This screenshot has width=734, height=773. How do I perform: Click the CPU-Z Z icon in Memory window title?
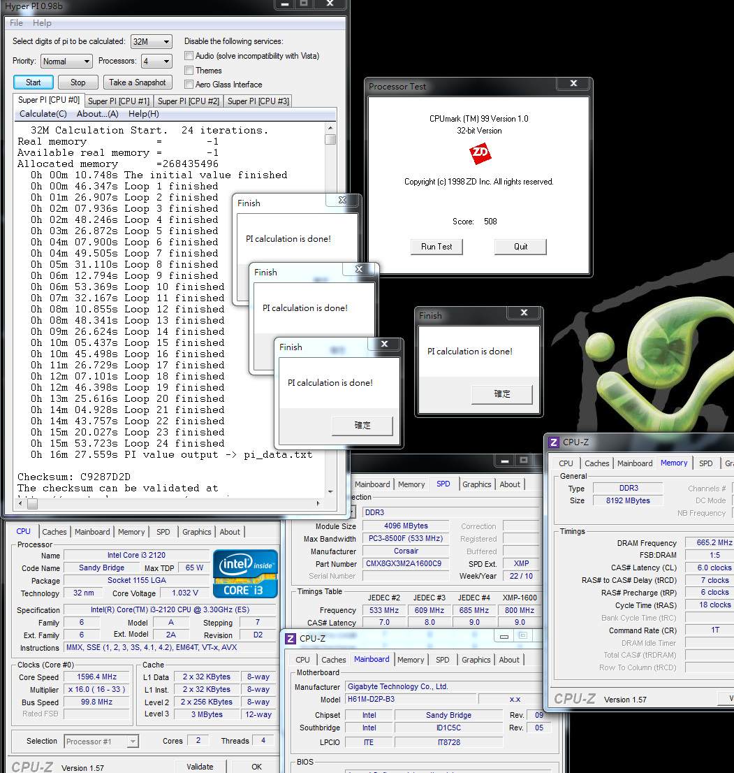click(x=554, y=442)
